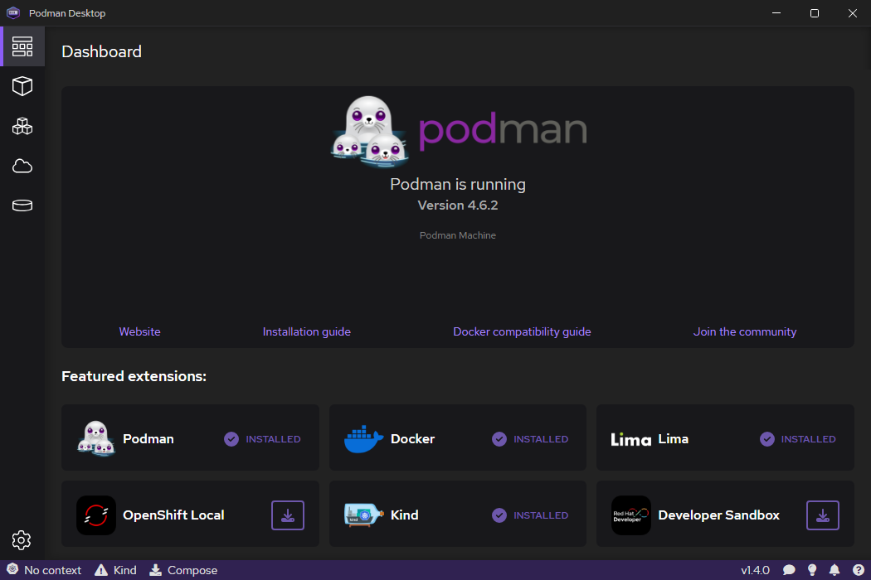Open the Images cloud icon in sidebar
Image resolution: width=871 pixels, height=580 pixels.
click(22, 166)
